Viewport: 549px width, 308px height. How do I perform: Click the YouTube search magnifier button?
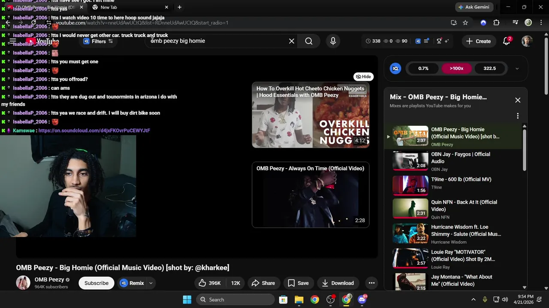coord(309,41)
